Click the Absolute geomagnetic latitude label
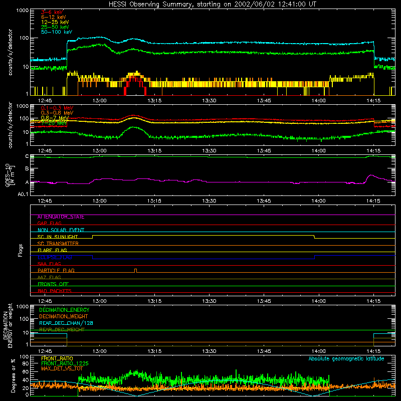 [346, 359]
